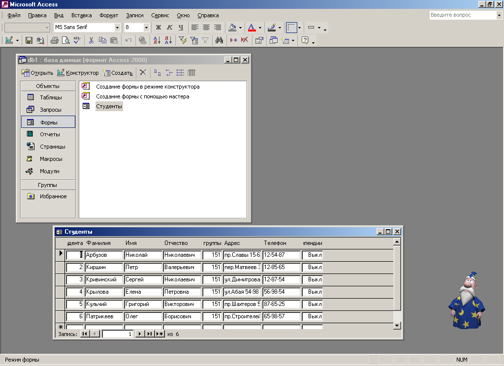Click delete X in db1 window toolbar

coord(143,73)
